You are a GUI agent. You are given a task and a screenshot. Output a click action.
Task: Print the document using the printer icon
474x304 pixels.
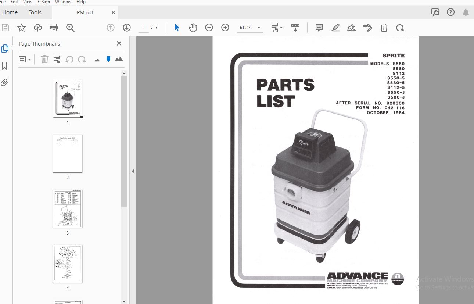(x=54, y=28)
